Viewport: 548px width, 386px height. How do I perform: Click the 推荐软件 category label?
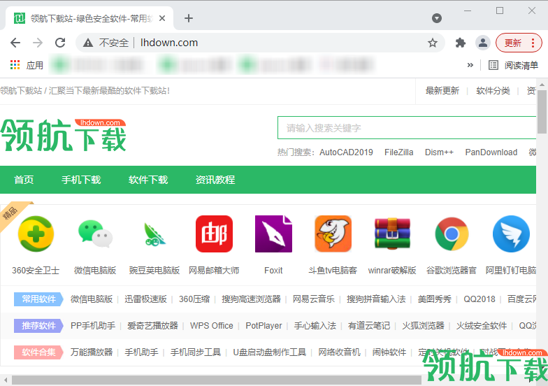(x=38, y=326)
